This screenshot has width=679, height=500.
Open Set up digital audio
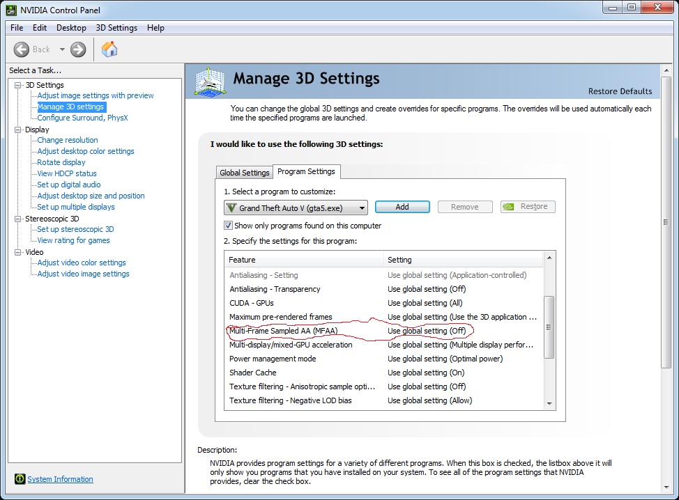pos(69,185)
